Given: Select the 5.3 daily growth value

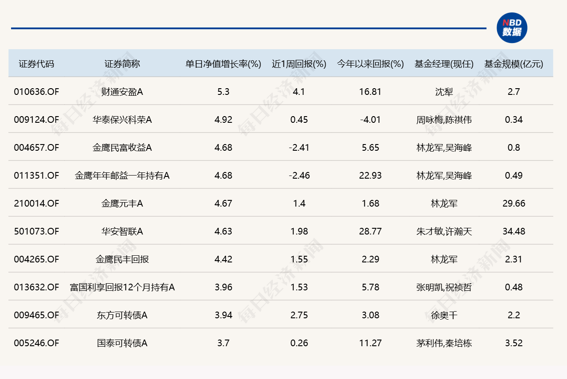Looking at the screenshot, I should (x=223, y=92).
